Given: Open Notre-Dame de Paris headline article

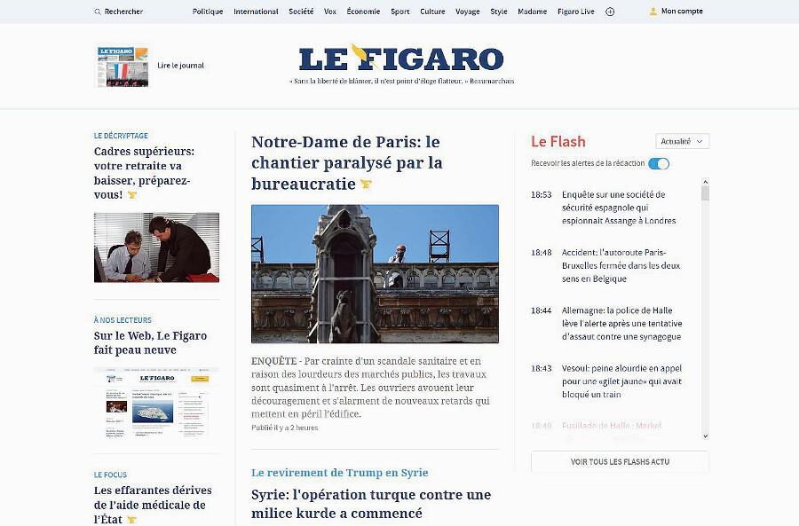Looking at the screenshot, I should click(x=347, y=163).
